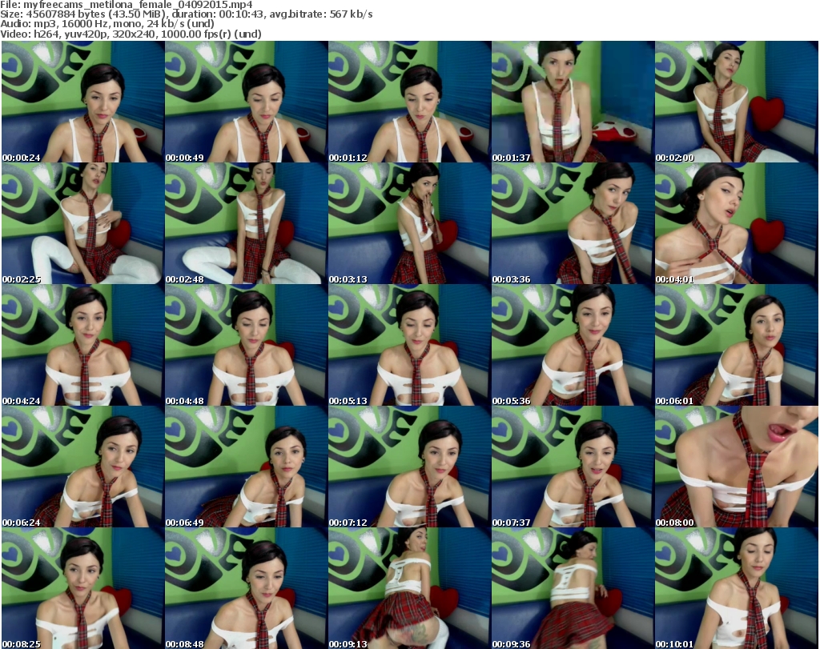Pick the frame labeled 00:06:01

(737, 345)
